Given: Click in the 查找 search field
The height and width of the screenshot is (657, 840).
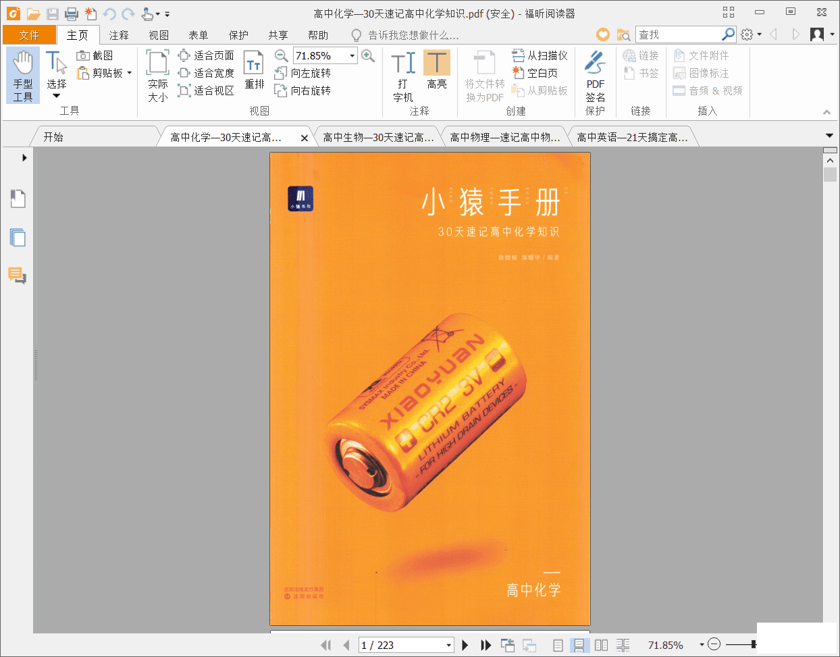Looking at the screenshot, I should (678, 34).
